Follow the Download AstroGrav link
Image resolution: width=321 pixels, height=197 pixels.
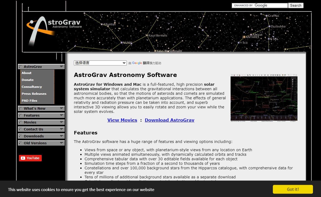click(x=170, y=120)
